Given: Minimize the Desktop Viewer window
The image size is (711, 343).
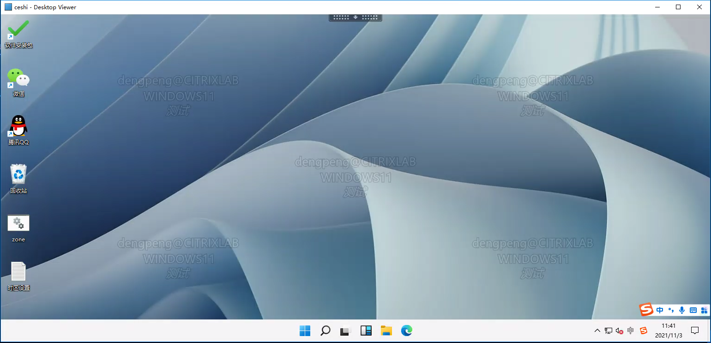Looking at the screenshot, I should (657, 7).
